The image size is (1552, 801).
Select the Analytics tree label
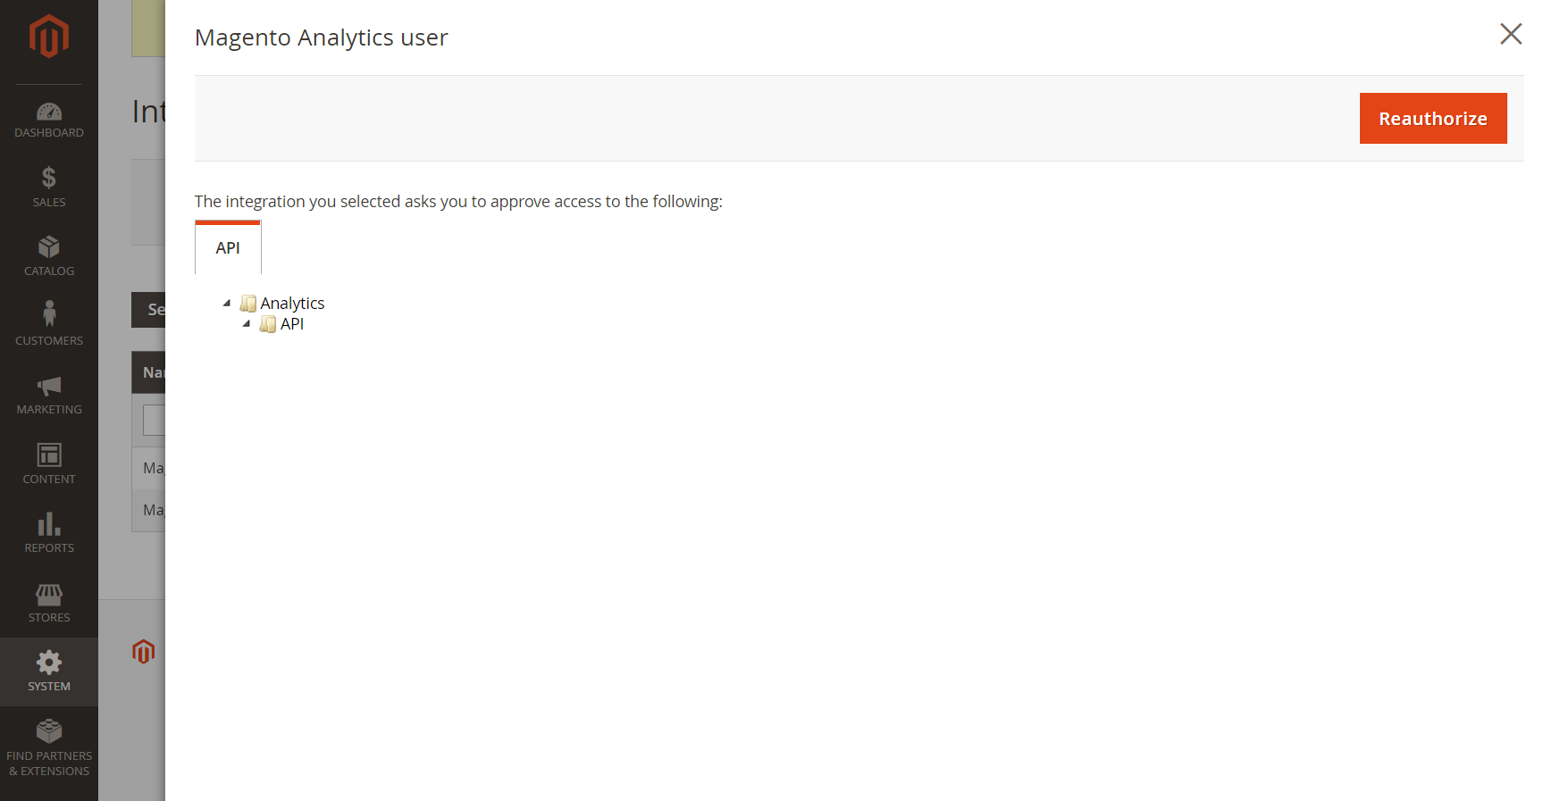coord(292,304)
